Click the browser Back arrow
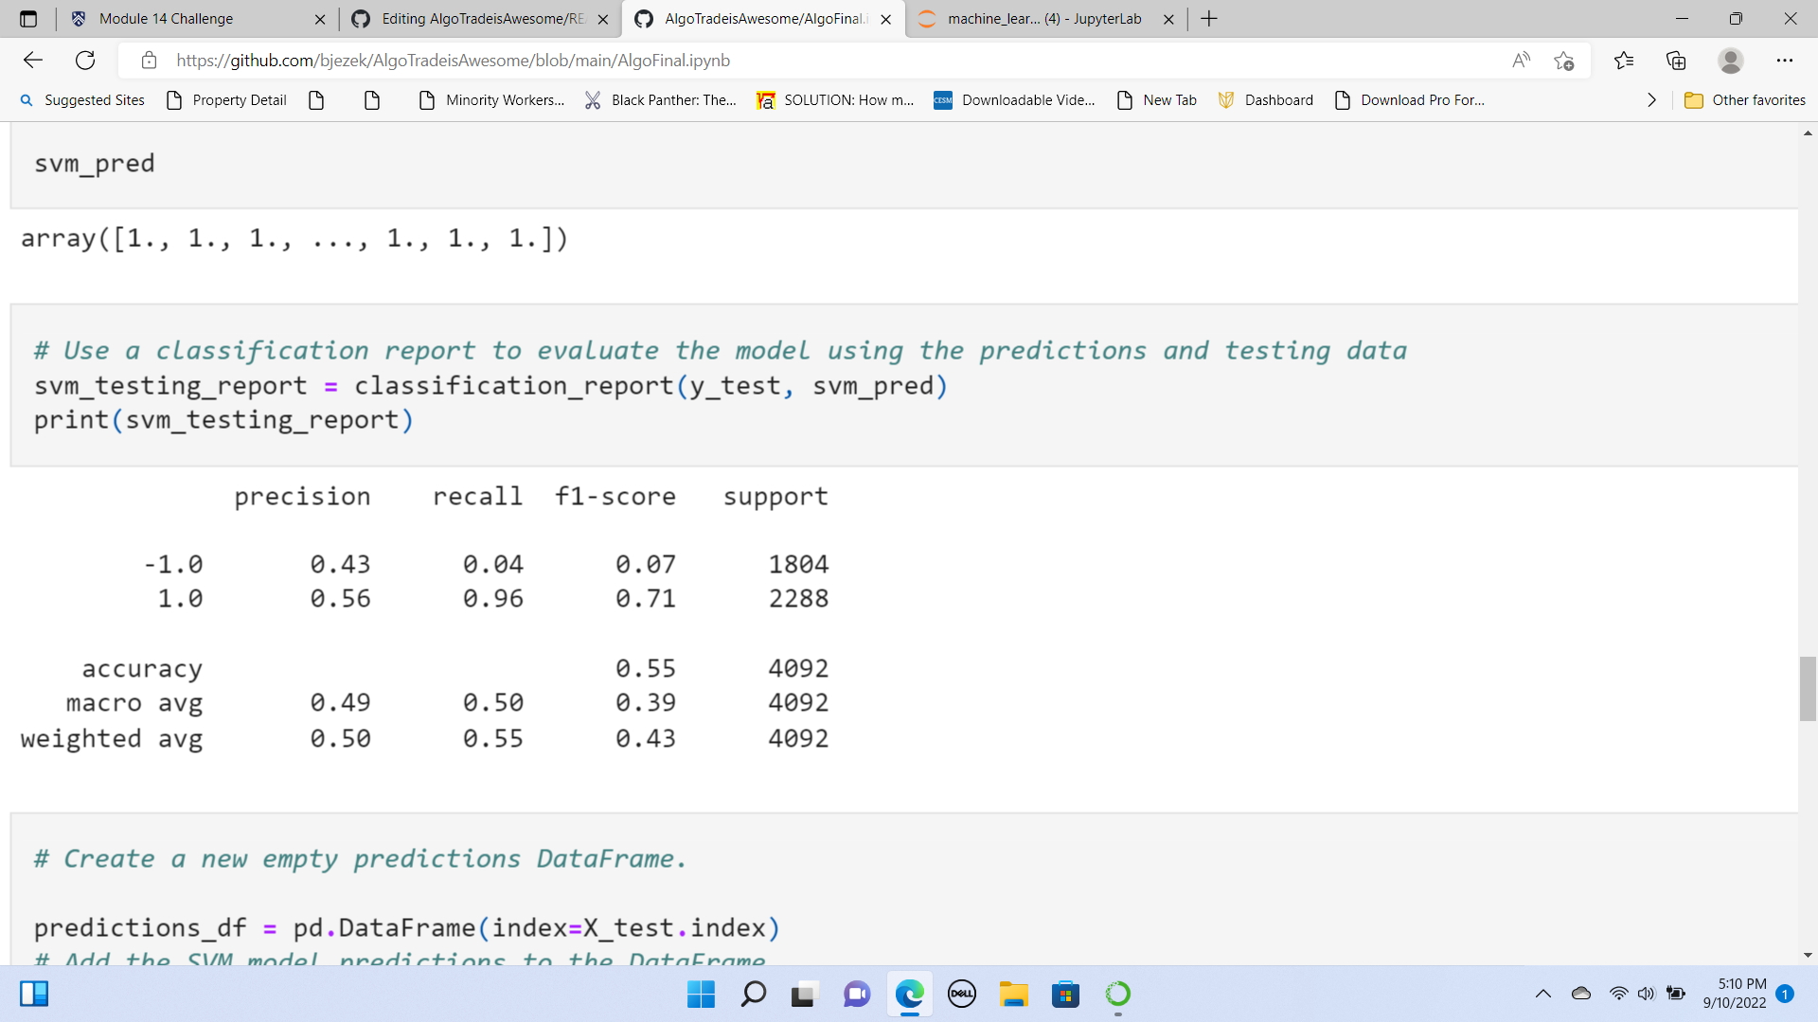This screenshot has height=1022, width=1818. tap(33, 61)
